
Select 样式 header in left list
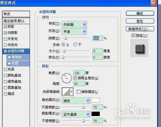[16, 14]
